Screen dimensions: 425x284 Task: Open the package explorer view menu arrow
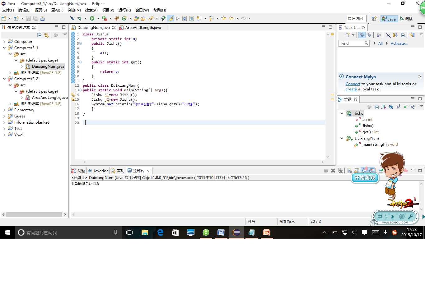[65, 35]
